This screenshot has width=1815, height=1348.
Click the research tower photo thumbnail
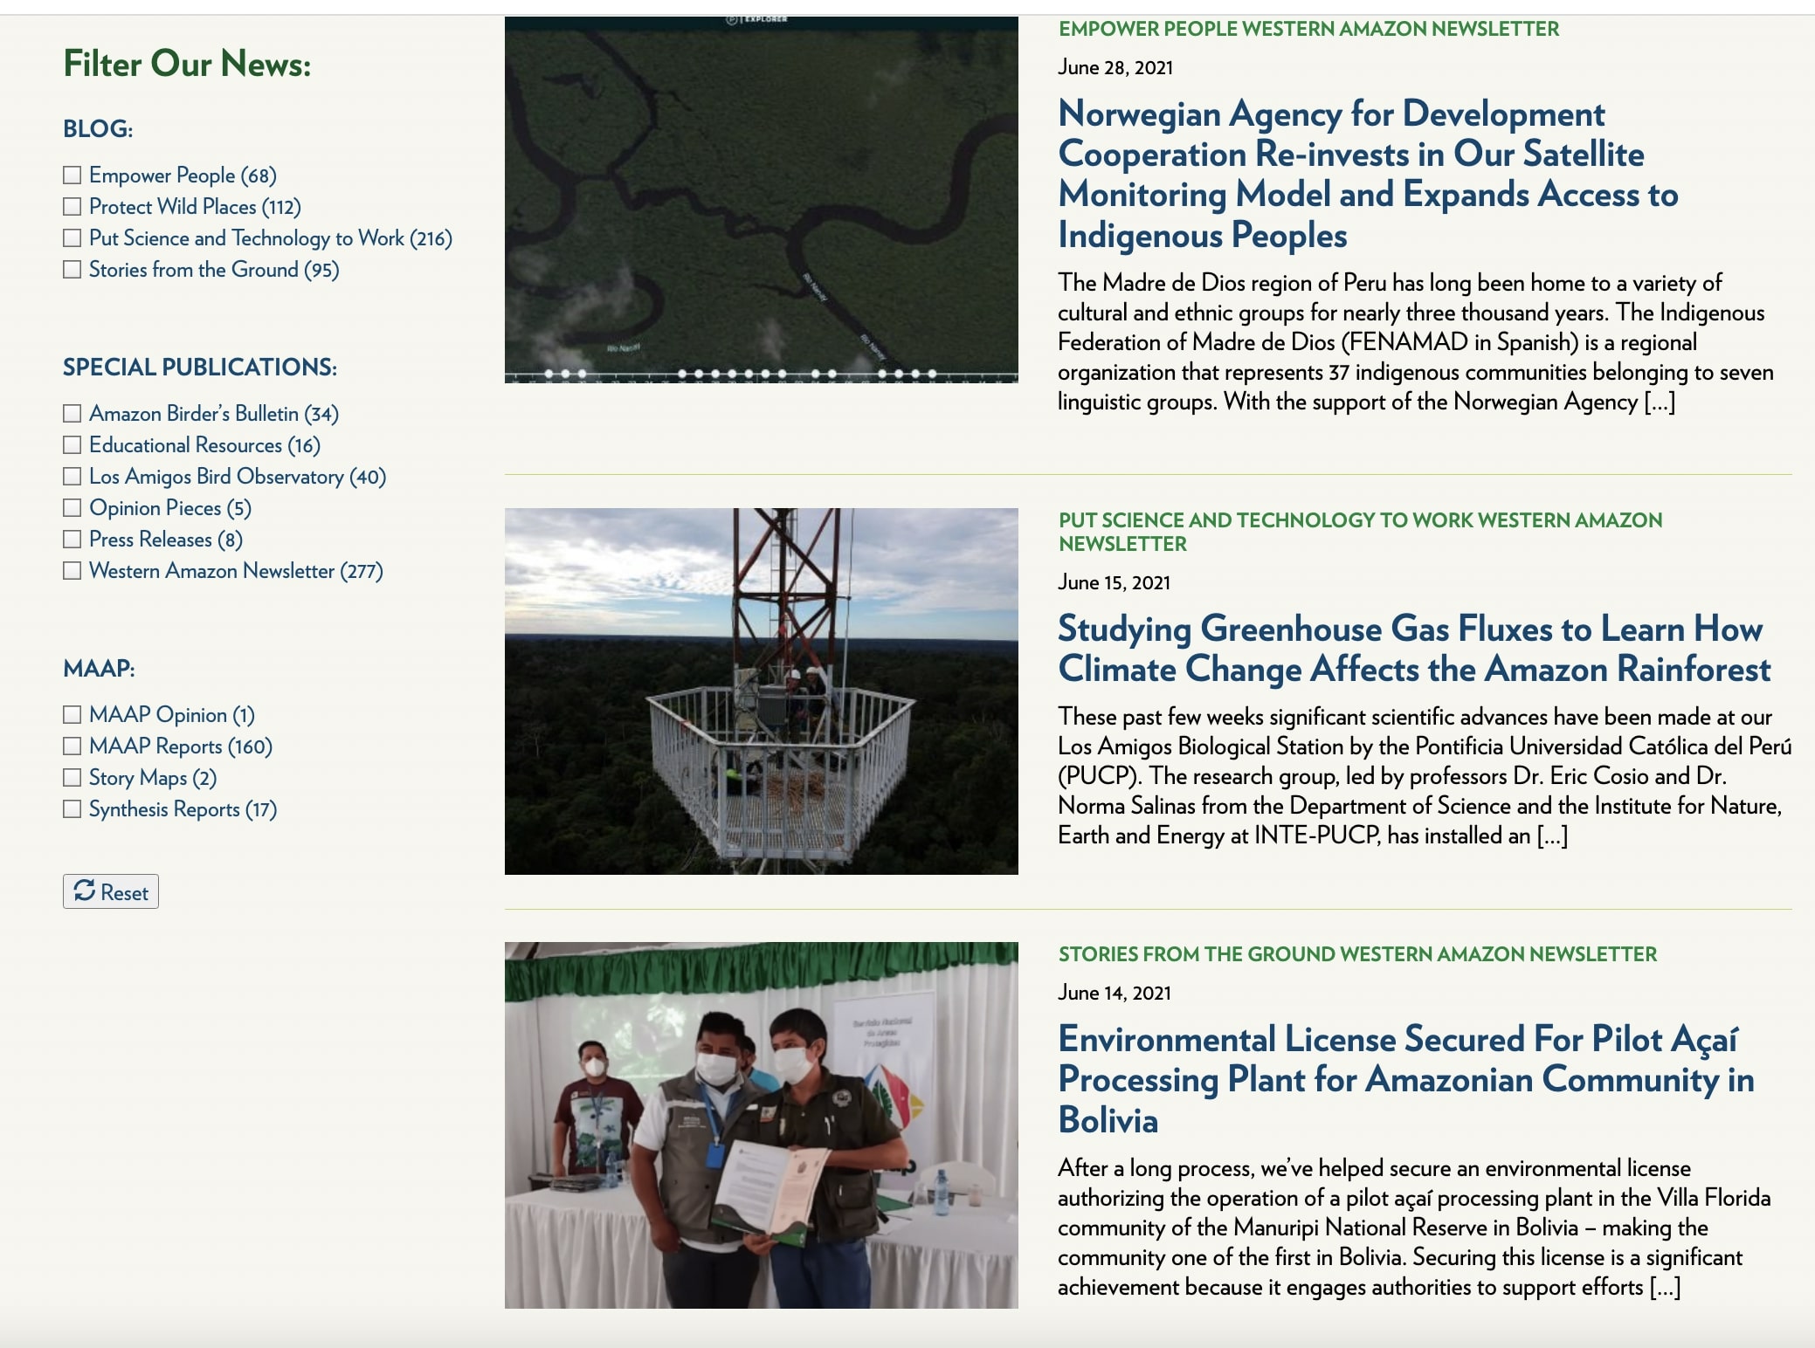[x=761, y=691]
